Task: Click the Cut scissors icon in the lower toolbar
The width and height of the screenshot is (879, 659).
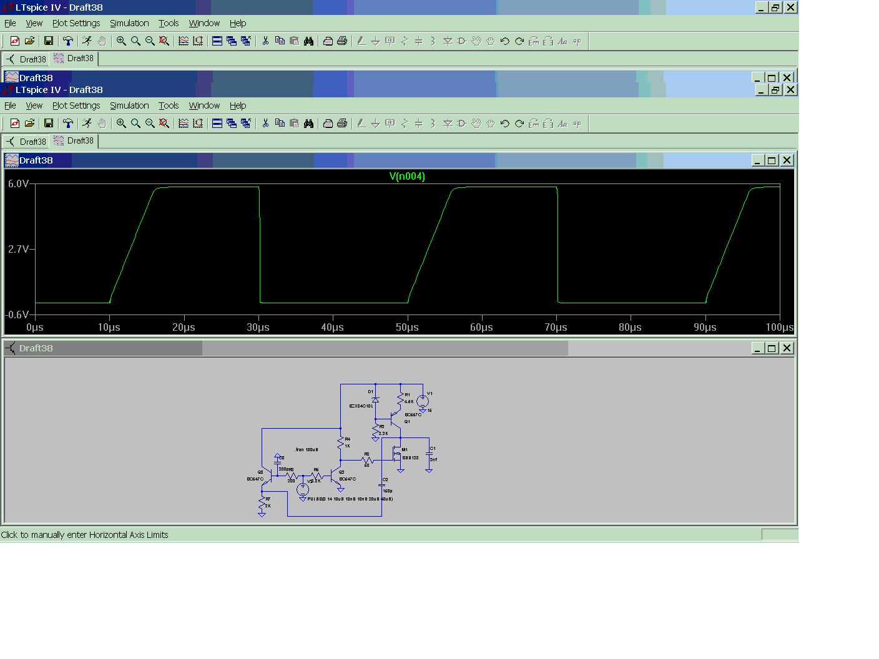Action: coord(265,124)
